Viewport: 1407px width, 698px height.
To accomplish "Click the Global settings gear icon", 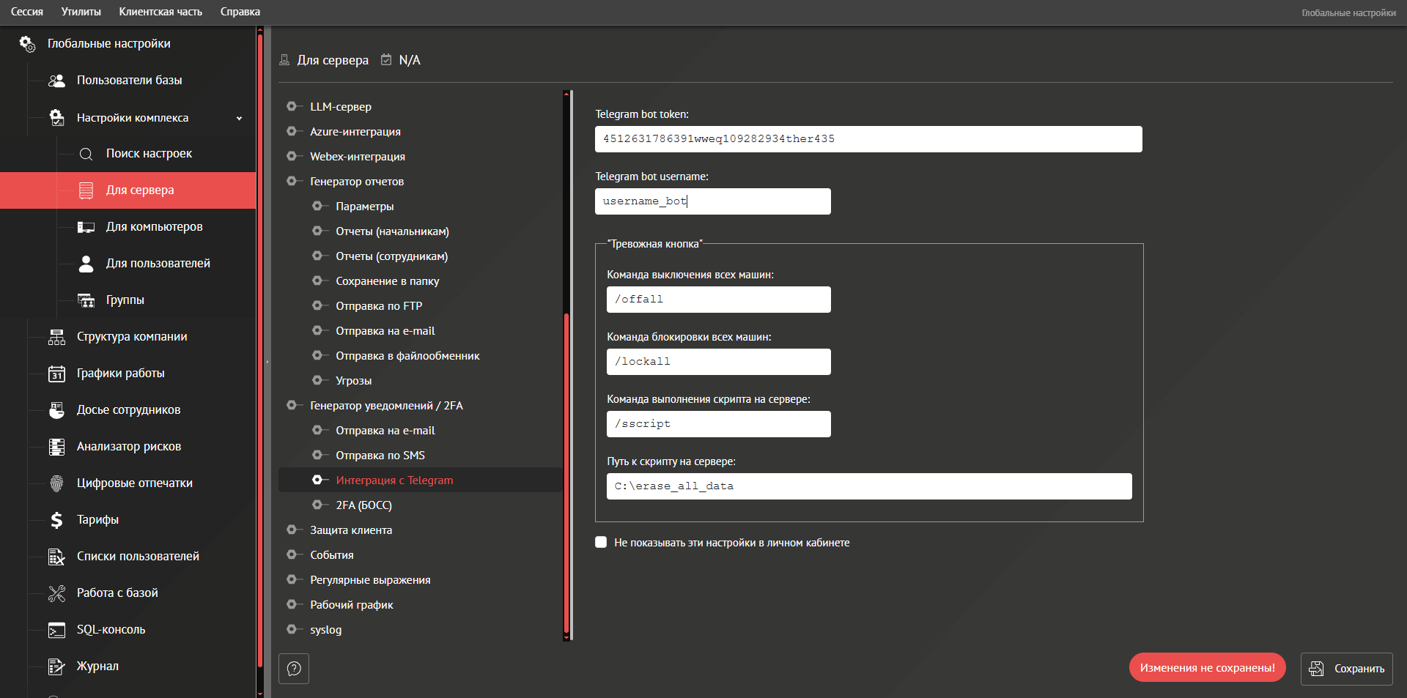I will tap(27, 44).
